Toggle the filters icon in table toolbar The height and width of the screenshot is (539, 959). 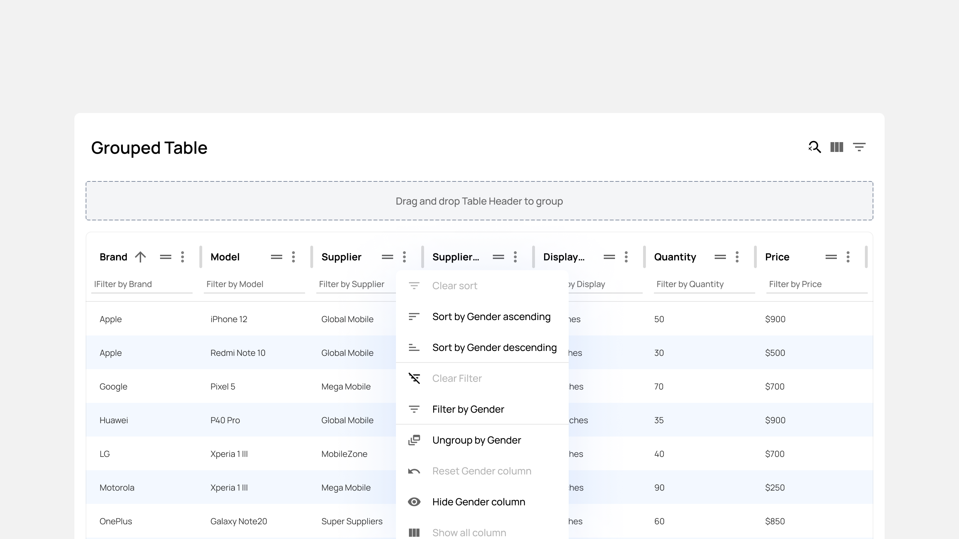(x=859, y=147)
